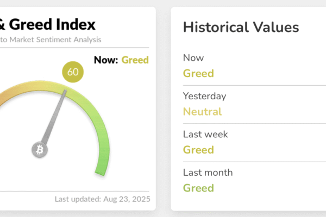Click the "Now: Greed" label above gauge
The image size is (326, 217).
121,60
